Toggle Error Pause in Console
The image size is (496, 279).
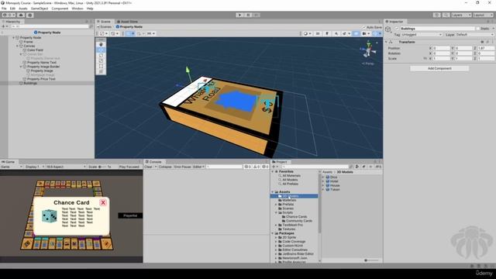(x=183, y=167)
